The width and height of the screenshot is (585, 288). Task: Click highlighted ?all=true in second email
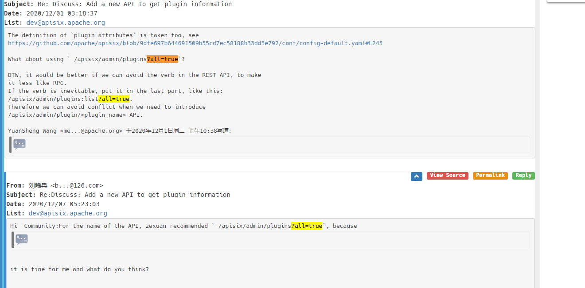click(307, 226)
